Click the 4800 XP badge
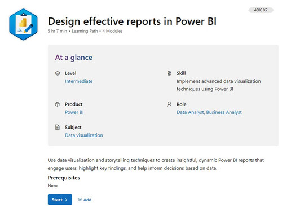Viewport: 282px width, 206px height. pos(261,10)
